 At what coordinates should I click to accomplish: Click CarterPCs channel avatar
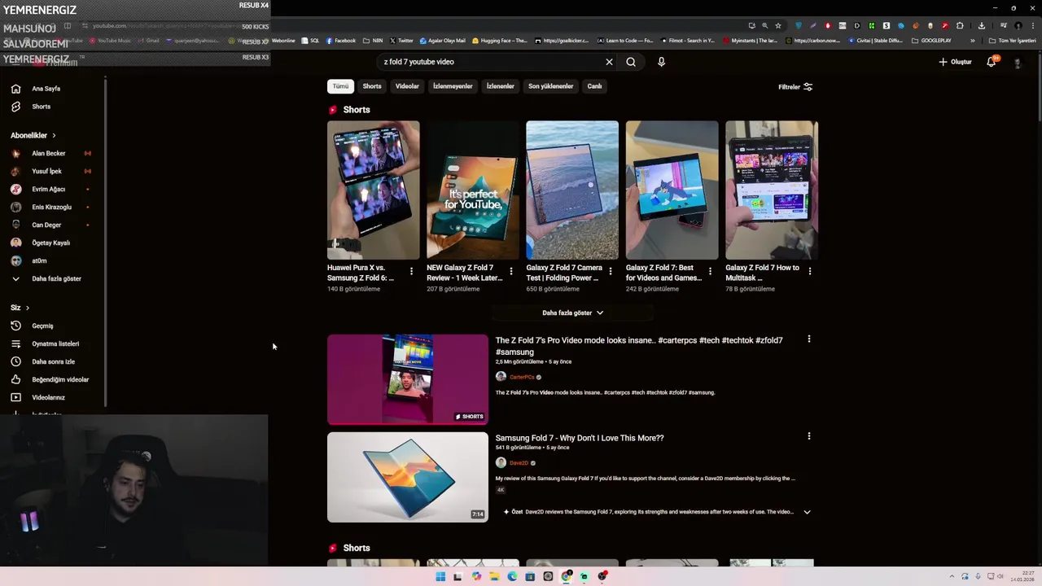(501, 377)
